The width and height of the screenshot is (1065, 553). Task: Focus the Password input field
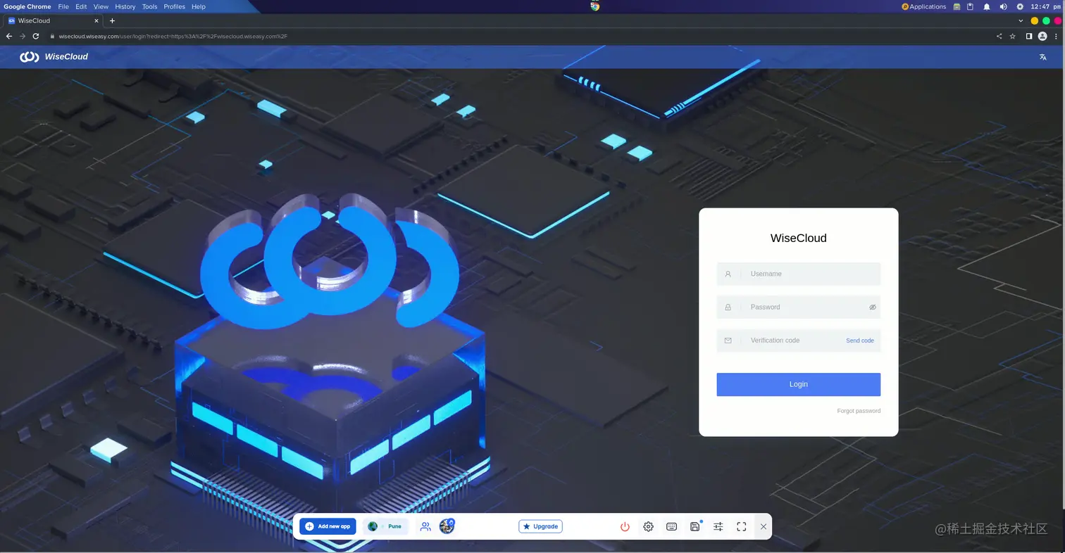(799, 307)
